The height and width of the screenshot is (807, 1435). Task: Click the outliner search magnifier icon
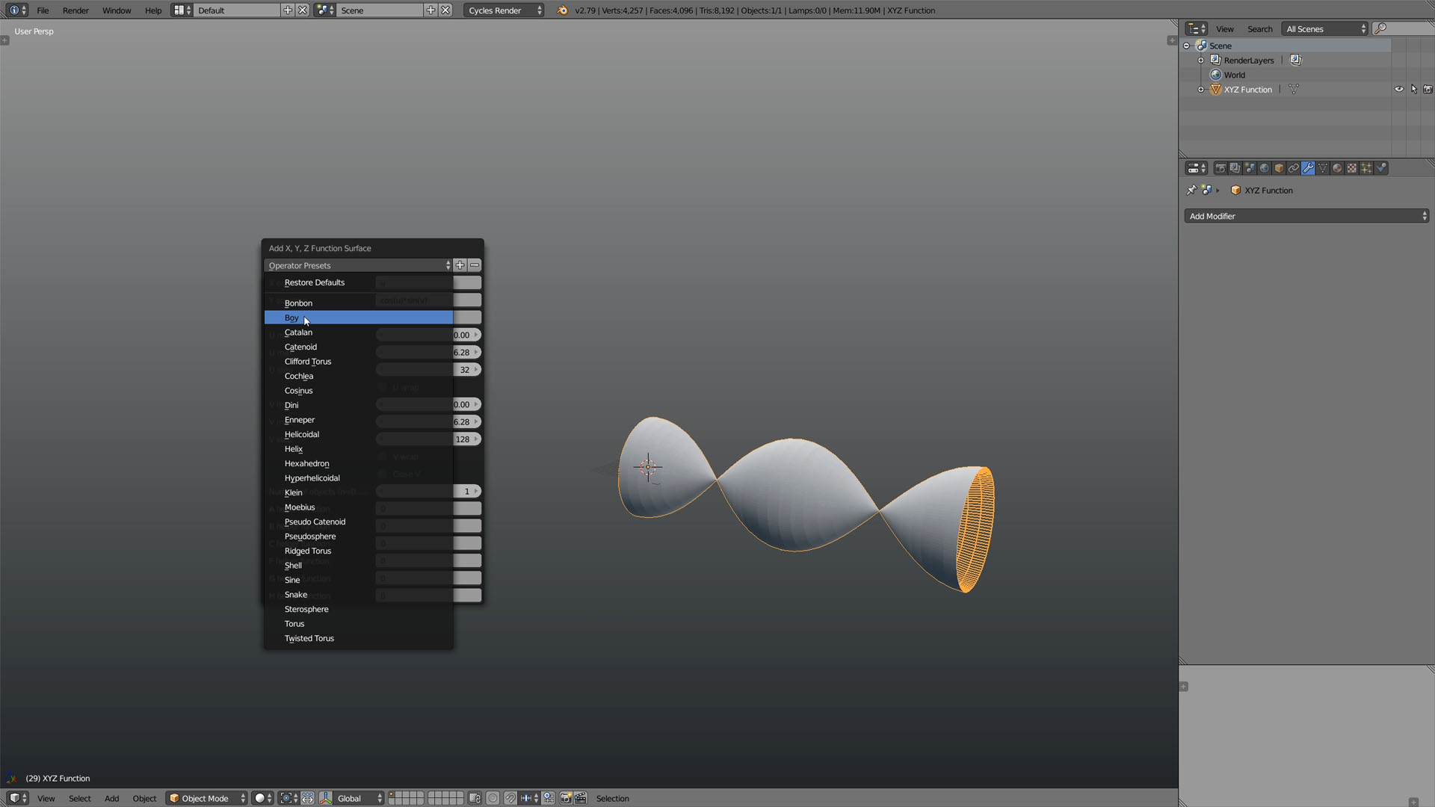click(x=1381, y=28)
